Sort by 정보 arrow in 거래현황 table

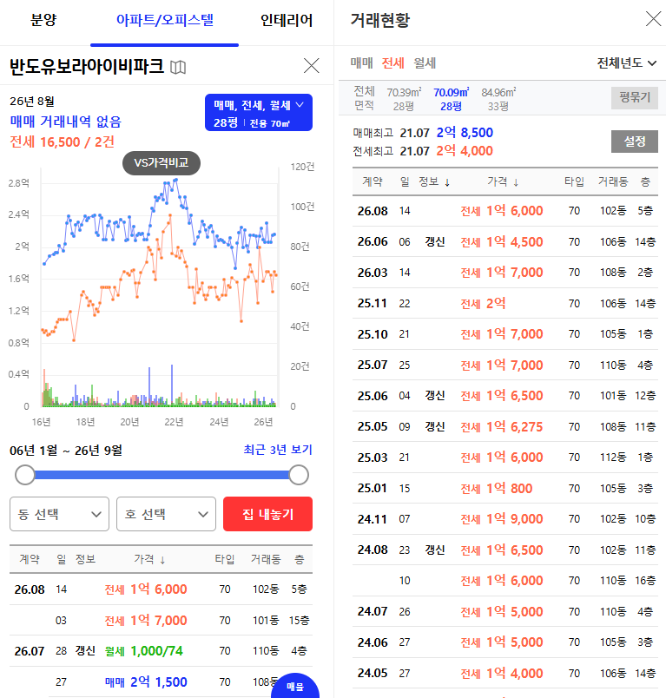[x=447, y=182]
